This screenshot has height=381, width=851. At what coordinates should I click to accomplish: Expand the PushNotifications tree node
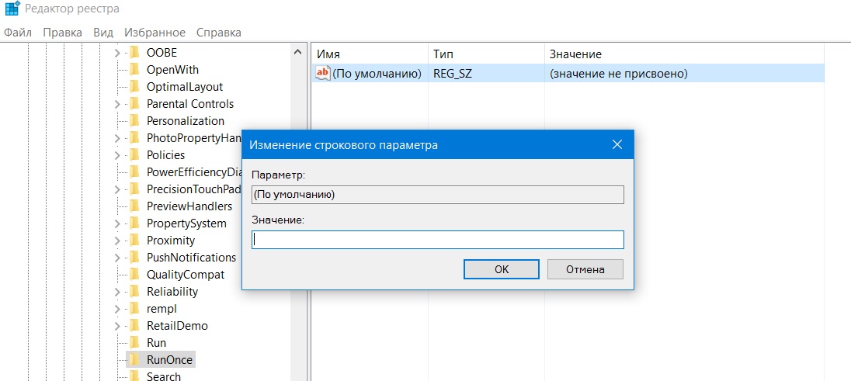(117, 258)
